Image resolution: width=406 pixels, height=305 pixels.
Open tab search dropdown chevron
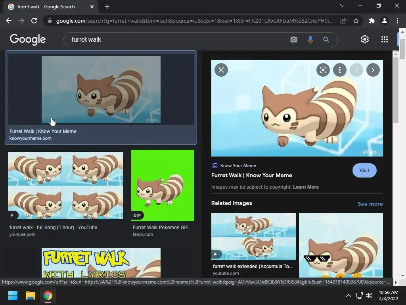(x=342, y=6)
